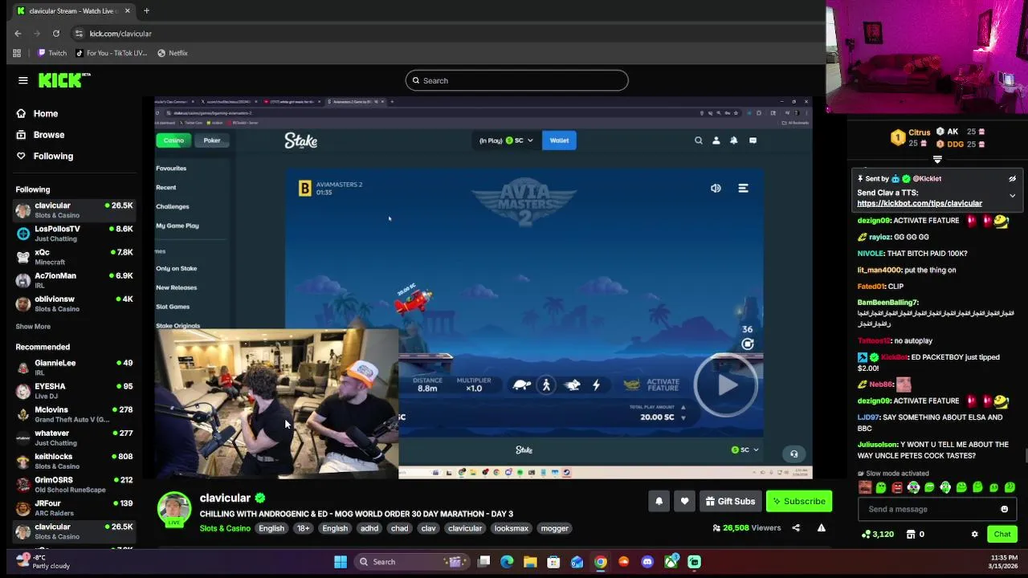This screenshot has height=578, width=1028.
Task: Open GiannieLee recommended channel
Action: (x=74, y=367)
